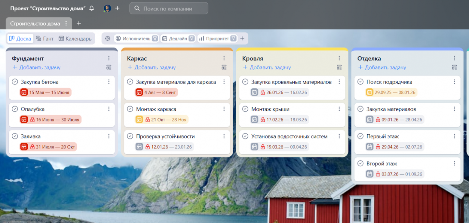
Task: Click your profile avatar in the top bar
Action: click(108, 8)
